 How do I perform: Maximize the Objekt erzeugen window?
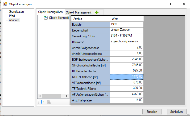pos(172,4)
